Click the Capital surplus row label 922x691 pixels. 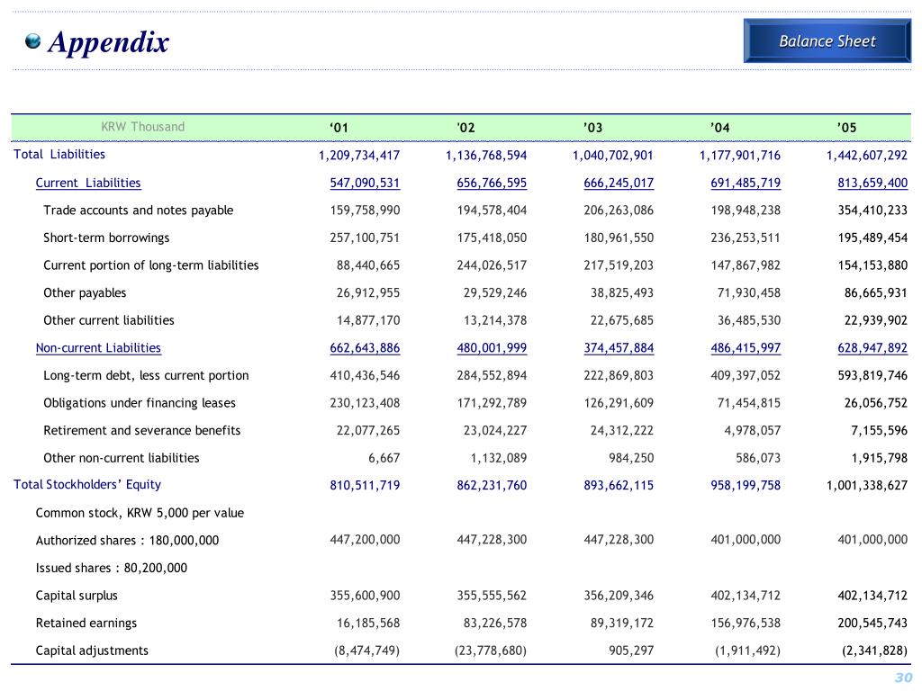click(77, 596)
